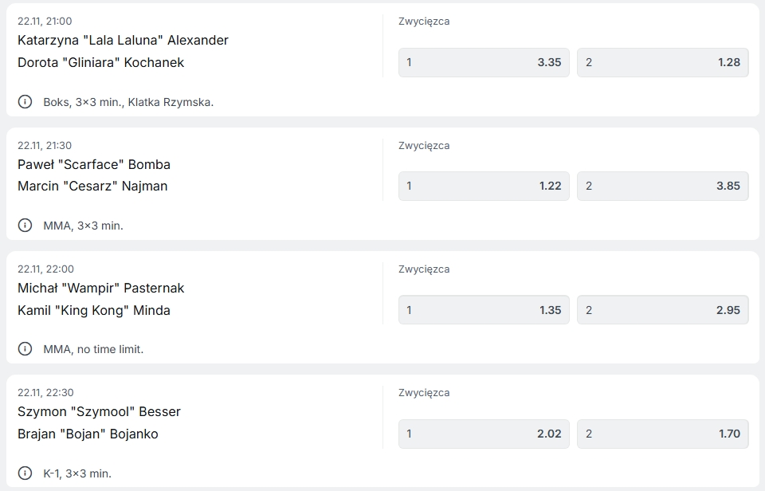Click Marcin "Cesarz" Najman name
This screenshot has height=491, width=765.
coord(92,186)
